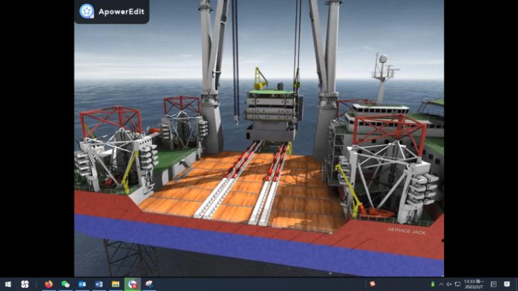Click the four-leaf icon beside Start
The height and width of the screenshot is (291, 518).
point(25,284)
